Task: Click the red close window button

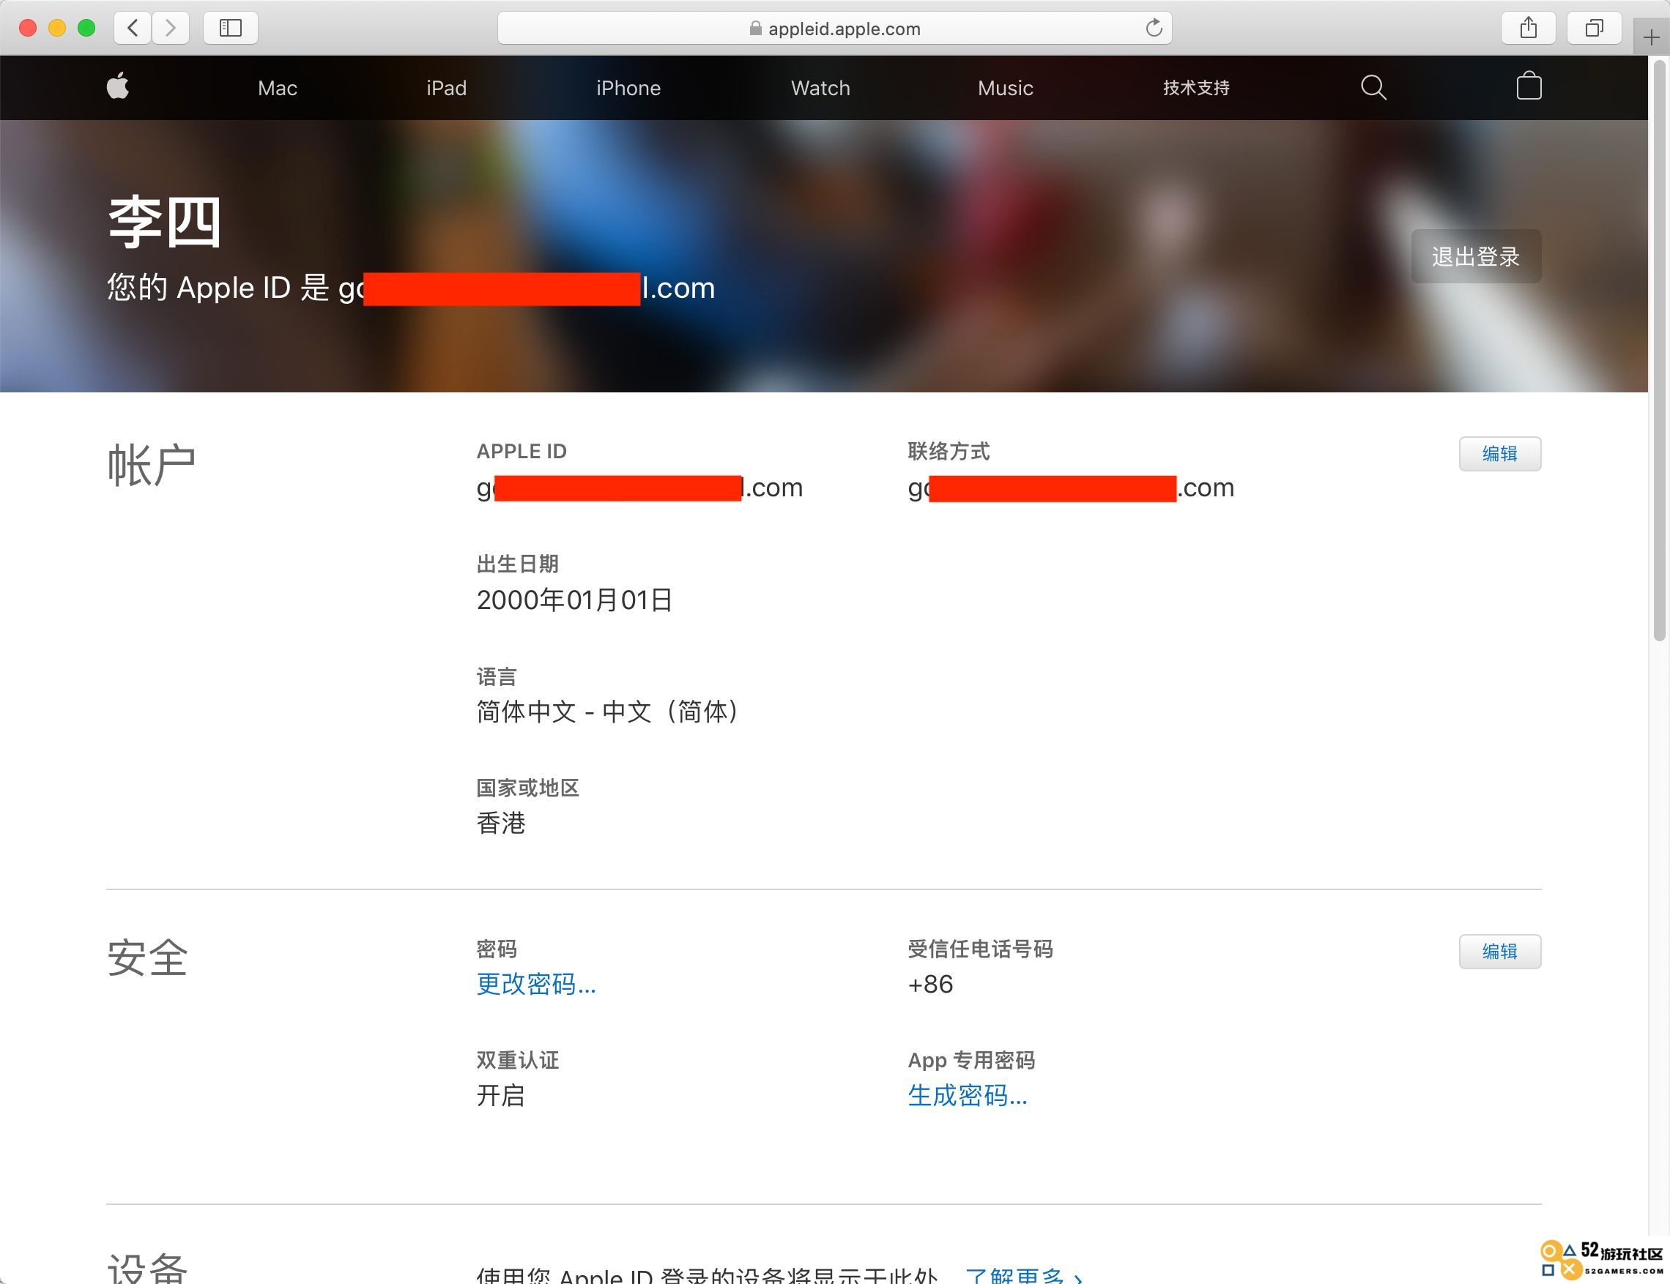Action: tap(28, 29)
